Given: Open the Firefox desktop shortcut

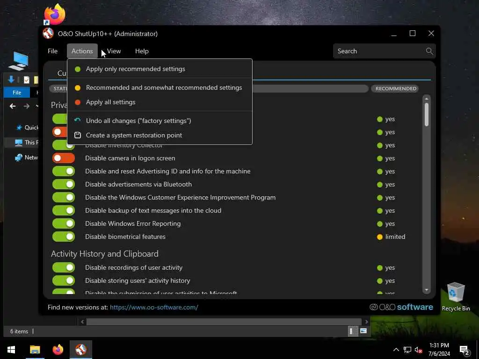Looking at the screenshot, I should (54, 14).
